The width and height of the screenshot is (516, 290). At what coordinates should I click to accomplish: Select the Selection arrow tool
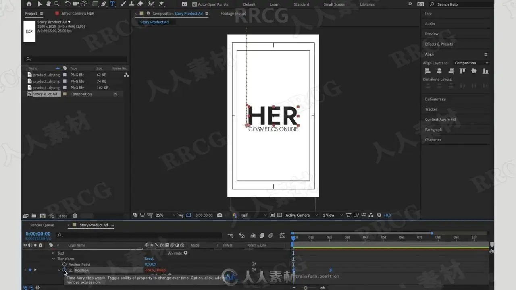pos(40,4)
